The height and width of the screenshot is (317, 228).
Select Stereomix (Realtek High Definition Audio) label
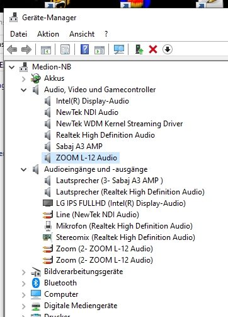tap(125, 237)
